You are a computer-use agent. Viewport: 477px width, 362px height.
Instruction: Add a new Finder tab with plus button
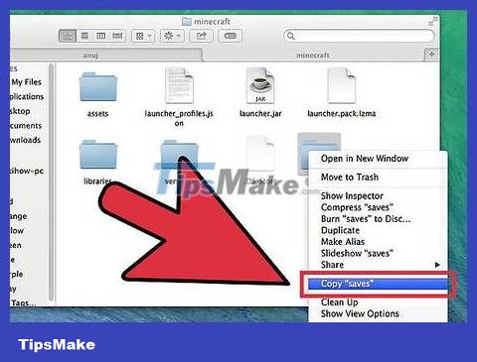click(431, 55)
